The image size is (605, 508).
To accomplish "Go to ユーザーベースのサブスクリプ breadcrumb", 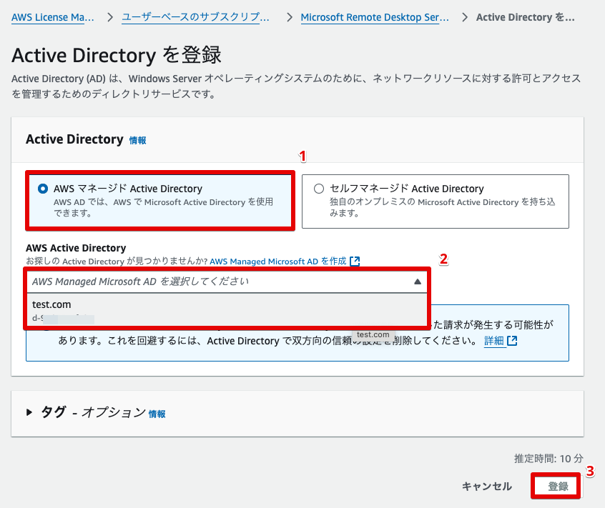I will pyautogui.click(x=196, y=17).
